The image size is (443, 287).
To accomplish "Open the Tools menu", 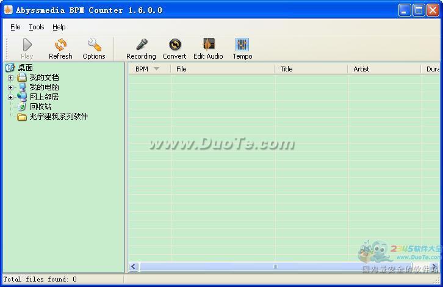I will 37,27.
